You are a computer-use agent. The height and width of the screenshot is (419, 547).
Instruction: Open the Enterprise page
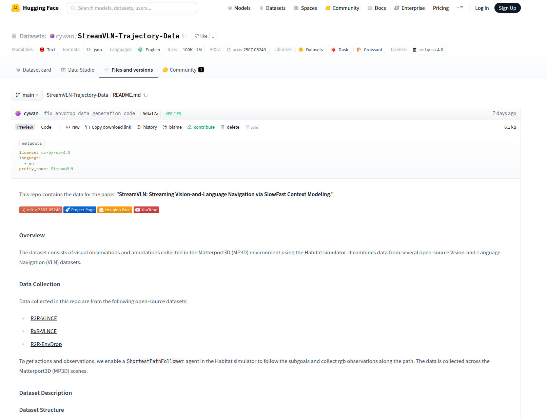[x=409, y=8]
